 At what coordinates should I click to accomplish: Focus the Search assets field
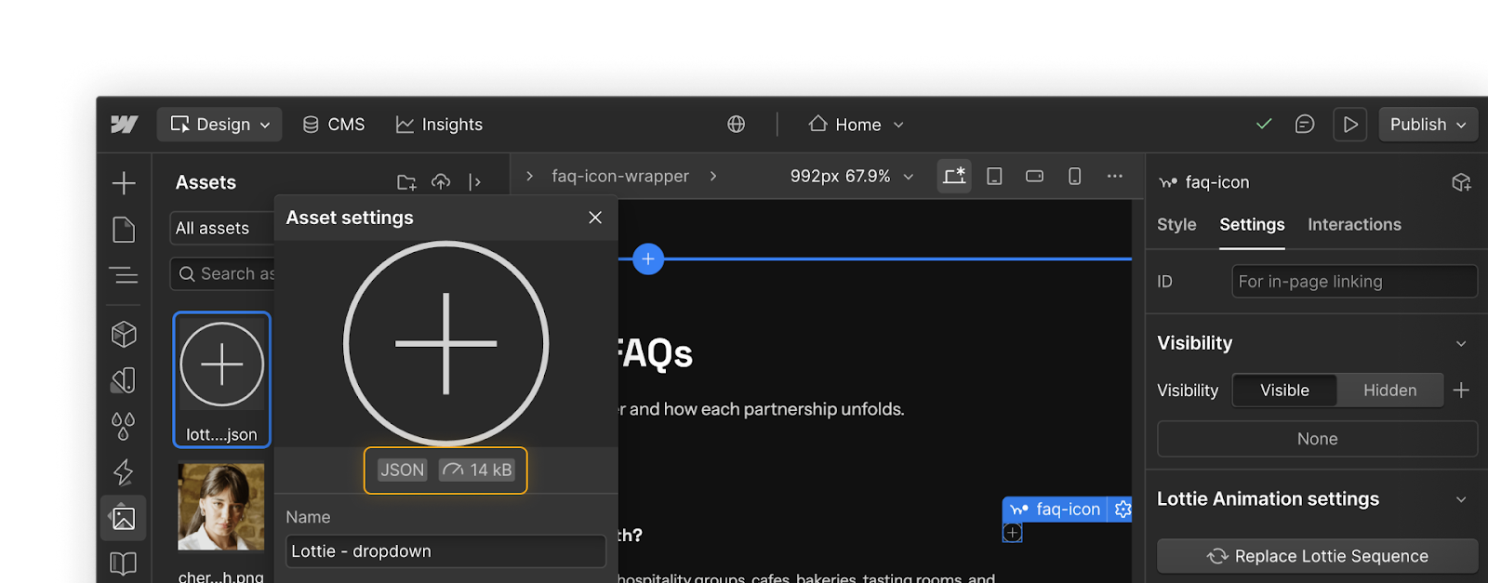click(x=223, y=273)
